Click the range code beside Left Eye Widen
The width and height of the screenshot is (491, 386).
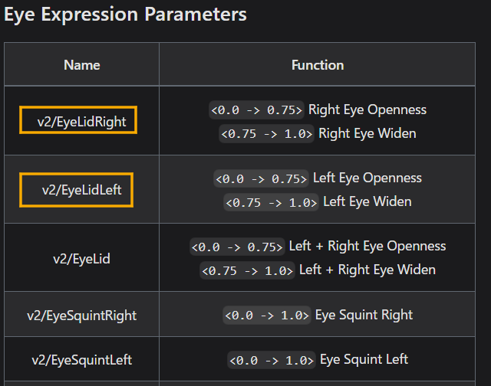(x=272, y=203)
